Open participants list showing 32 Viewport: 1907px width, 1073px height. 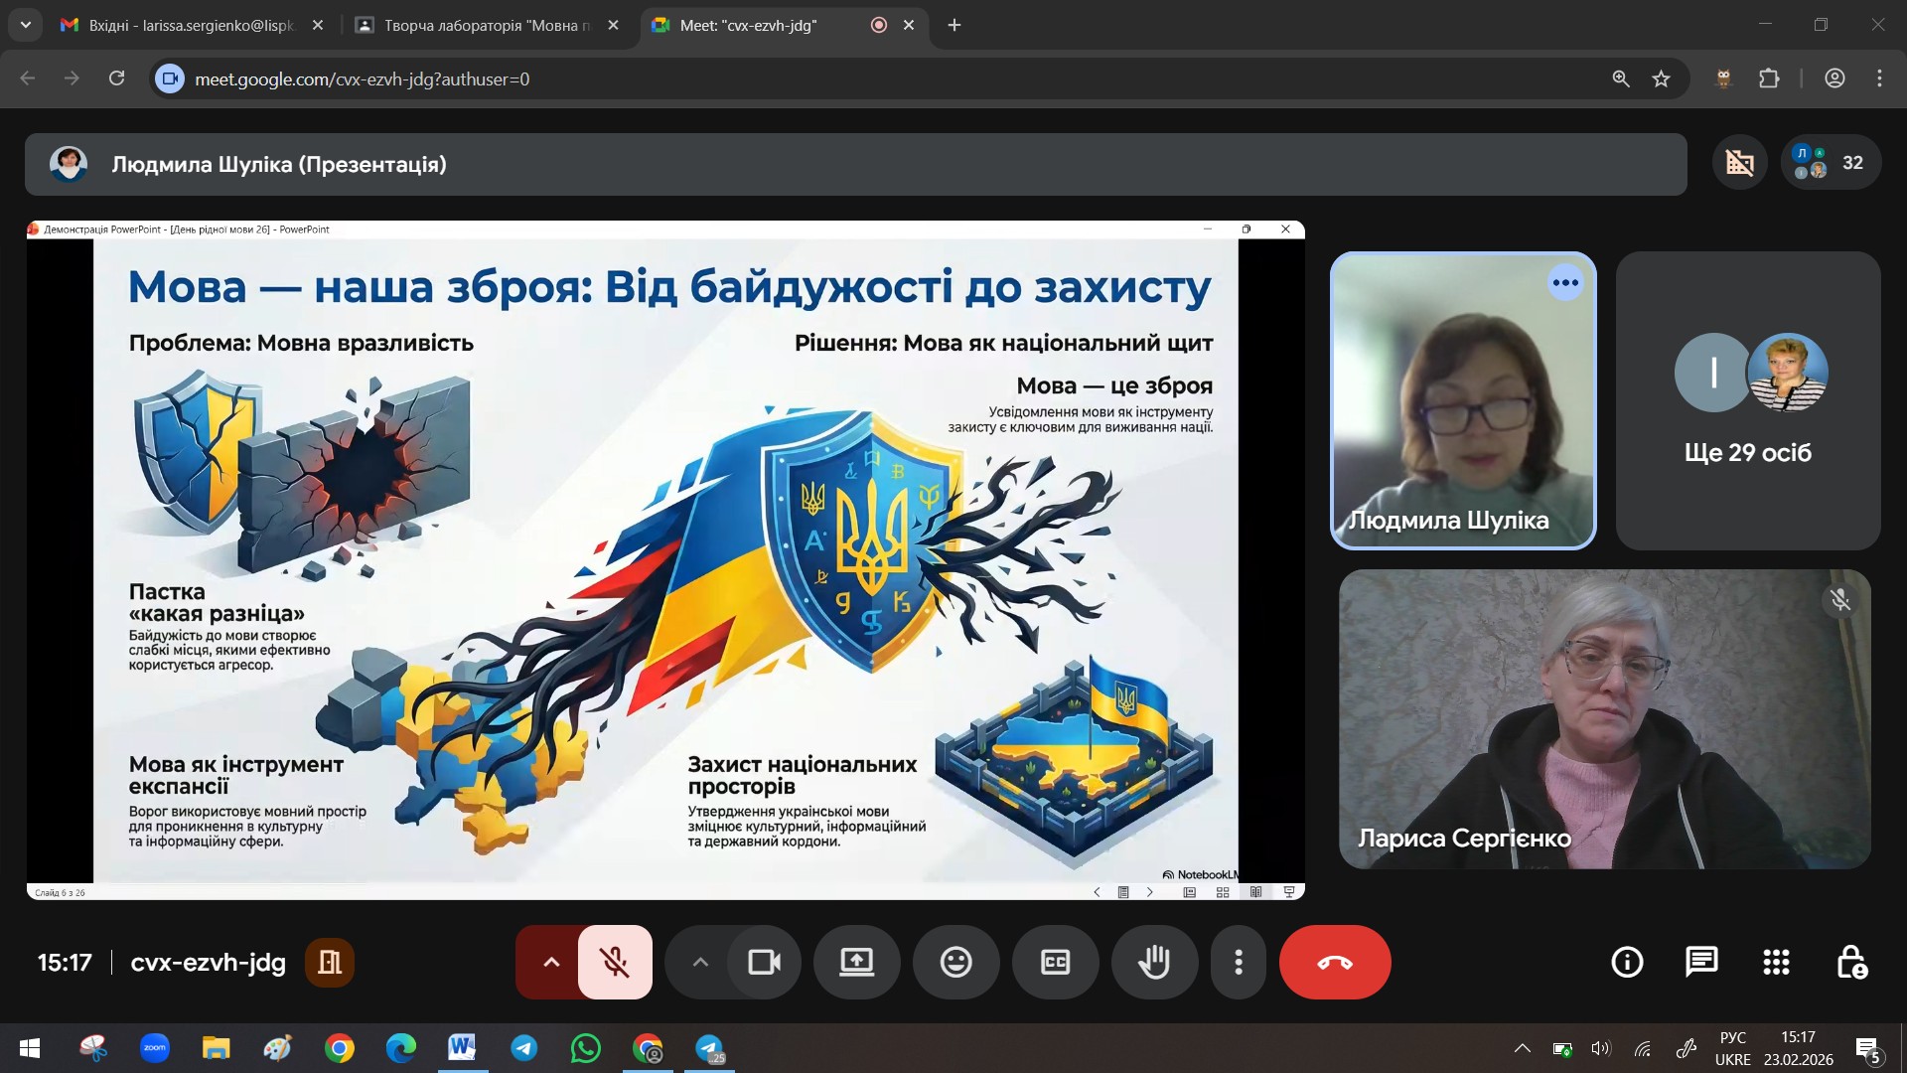(1831, 163)
